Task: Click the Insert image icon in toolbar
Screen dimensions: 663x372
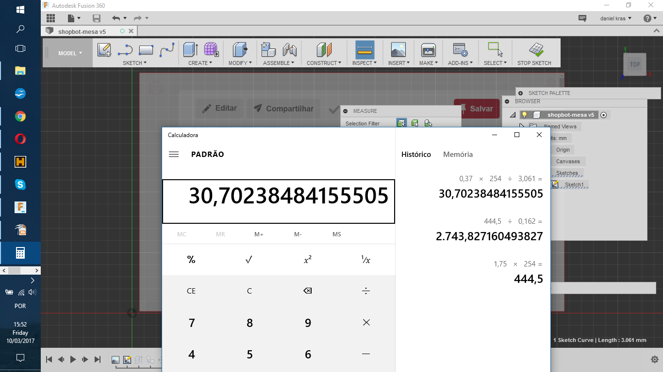Action: [398, 50]
